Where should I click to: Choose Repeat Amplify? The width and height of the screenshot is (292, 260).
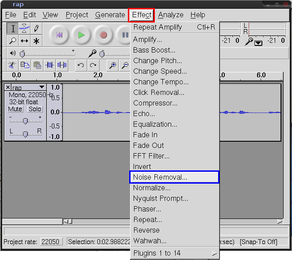pyautogui.click(x=174, y=27)
